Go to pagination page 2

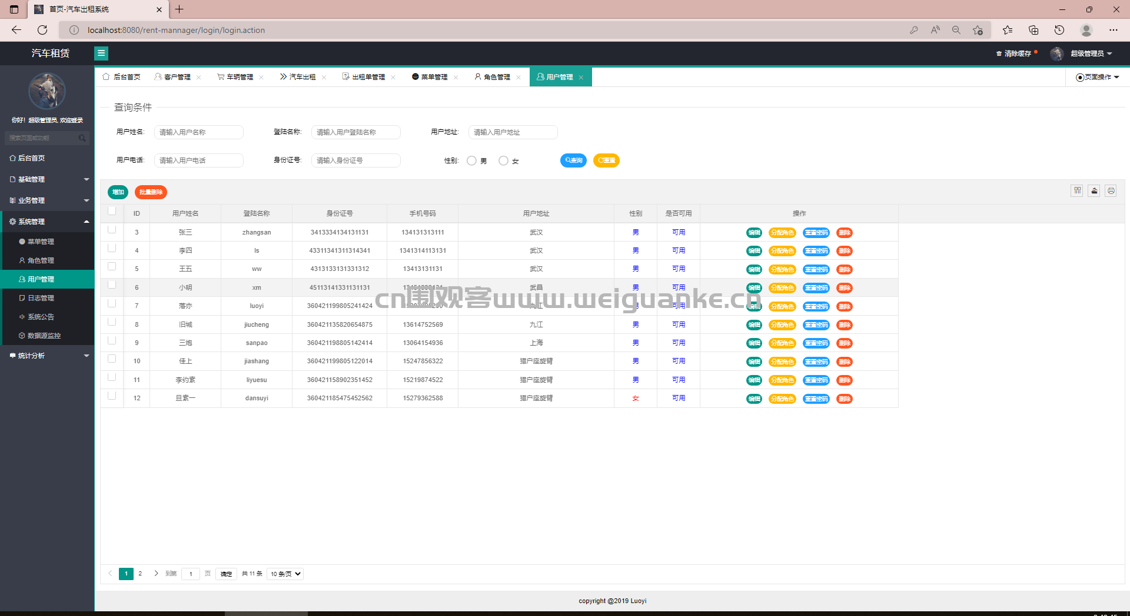coord(140,574)
